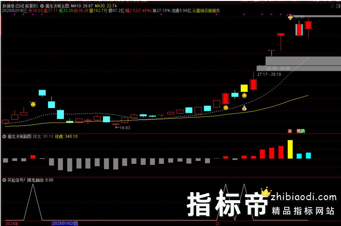Click the 收36.28 closing price
Viewport: 341px width, 226px height.
point(81,11)
